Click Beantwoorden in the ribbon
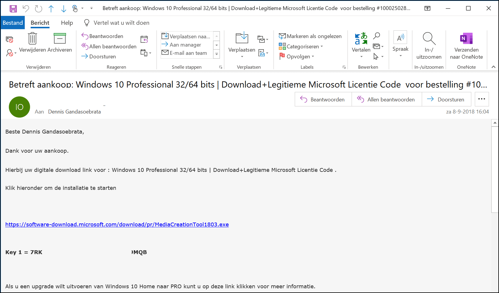Image resolution: width=499 pixels, height=293 pixels. 102,36
